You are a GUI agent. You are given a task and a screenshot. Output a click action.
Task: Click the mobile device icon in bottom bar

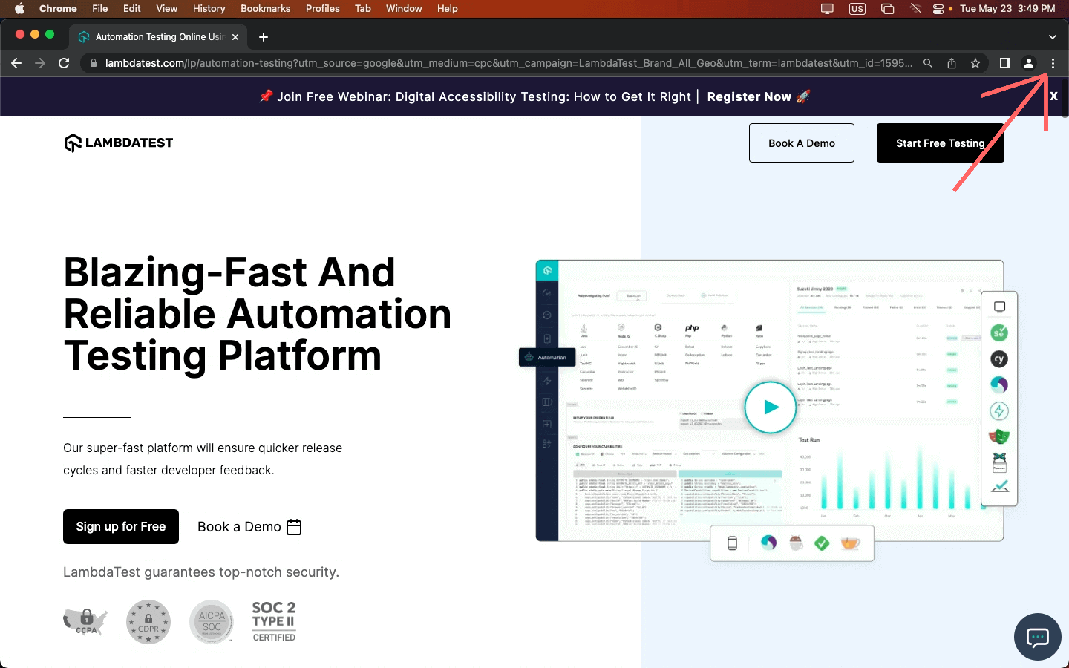[732, 543]
